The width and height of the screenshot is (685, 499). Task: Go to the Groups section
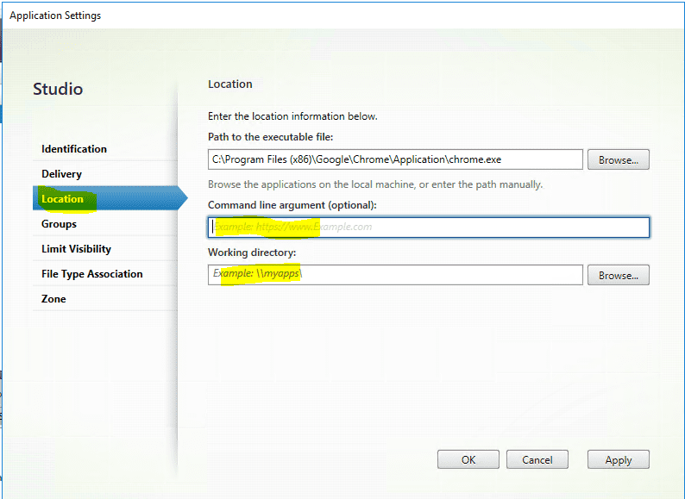105,224
